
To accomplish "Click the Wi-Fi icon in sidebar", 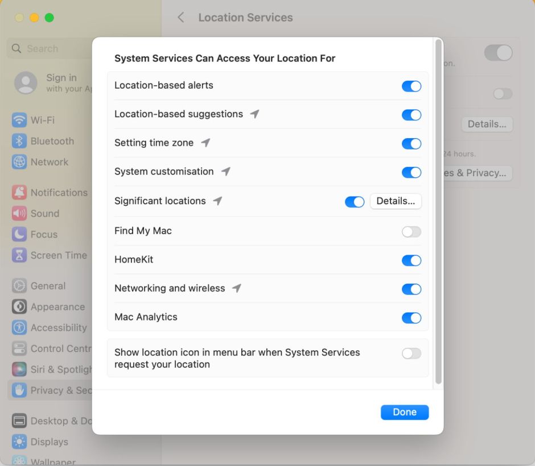I will click(x=19, y=120).
